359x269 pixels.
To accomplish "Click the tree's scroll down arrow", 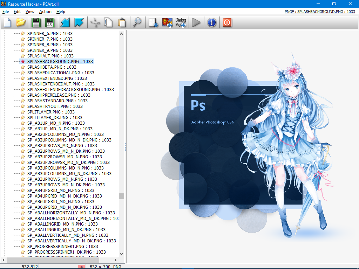I will (122, 254).
